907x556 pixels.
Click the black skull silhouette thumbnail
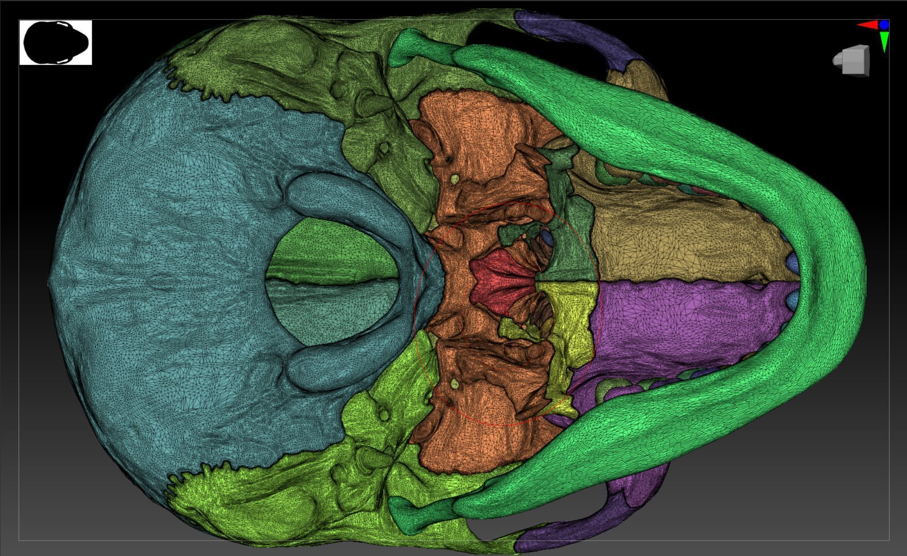[x=55, y=42]
